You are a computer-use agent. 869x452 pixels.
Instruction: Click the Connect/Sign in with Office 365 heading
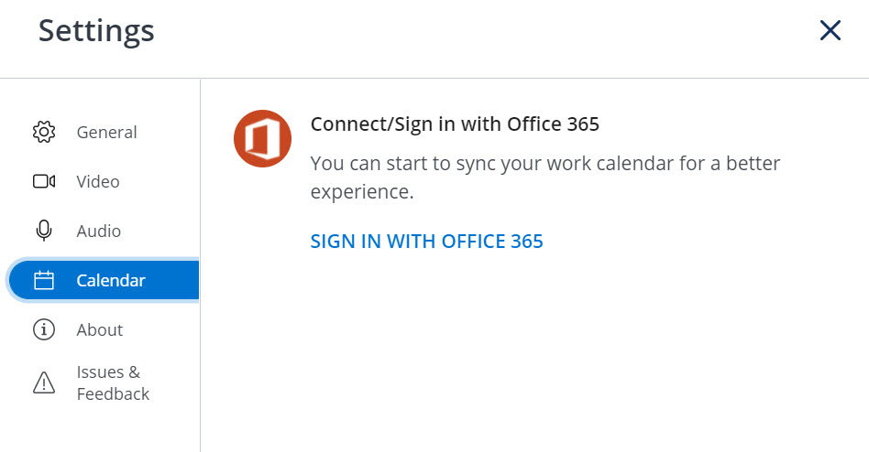455,124
